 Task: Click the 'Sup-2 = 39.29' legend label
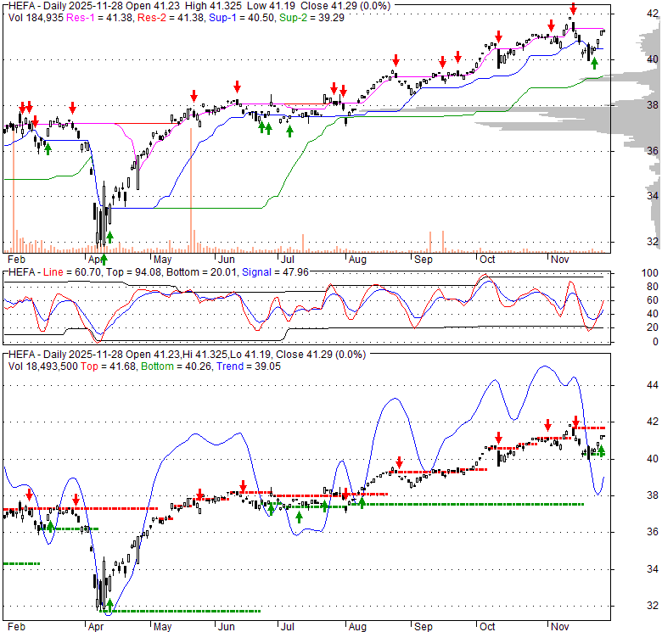click(311, 18)
